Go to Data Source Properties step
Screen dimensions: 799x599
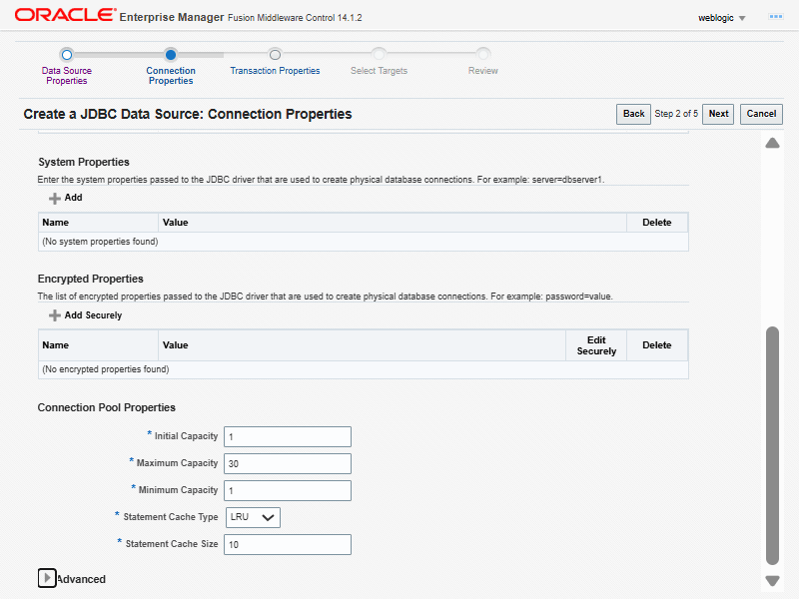tap(66, 55)
